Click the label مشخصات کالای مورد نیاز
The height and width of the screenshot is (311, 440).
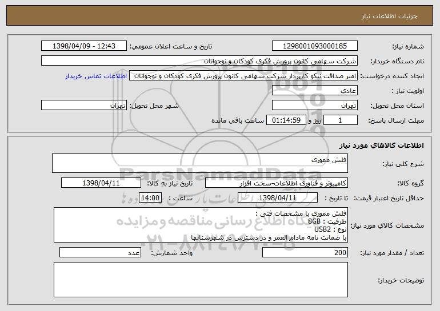(389, 225)
